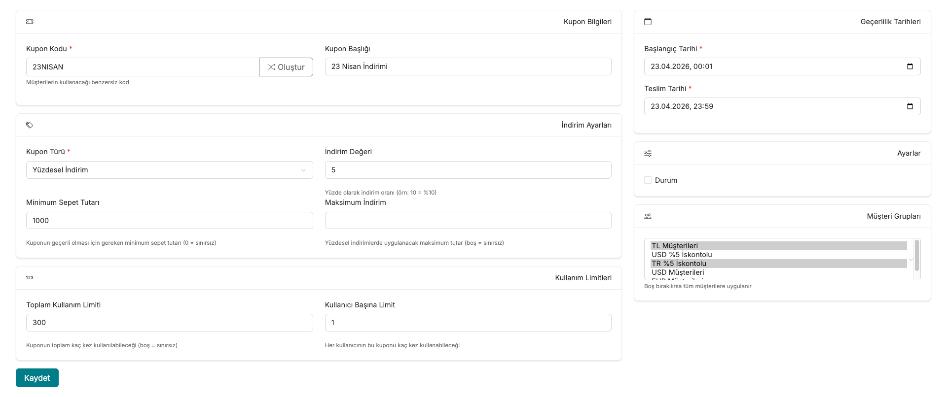
Task: Click the 123 icon in Kullanım Limitleri header
Action: coord(30,278)
